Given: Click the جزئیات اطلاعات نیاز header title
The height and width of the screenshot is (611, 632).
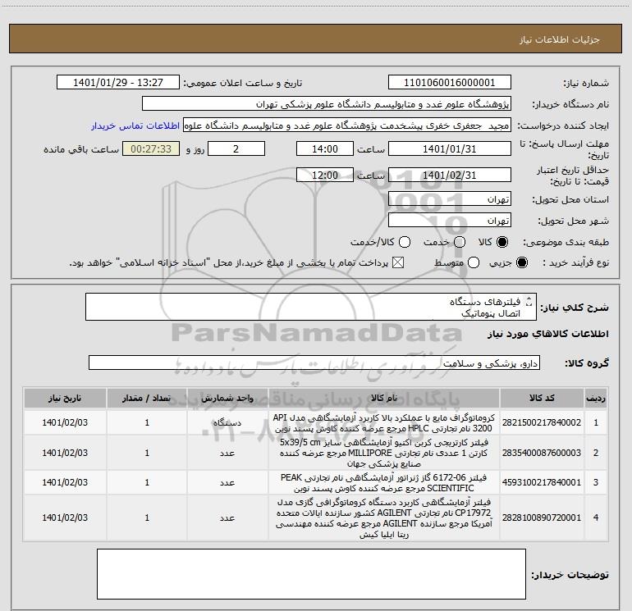Looking at the screenshot, I should point(560,39).
